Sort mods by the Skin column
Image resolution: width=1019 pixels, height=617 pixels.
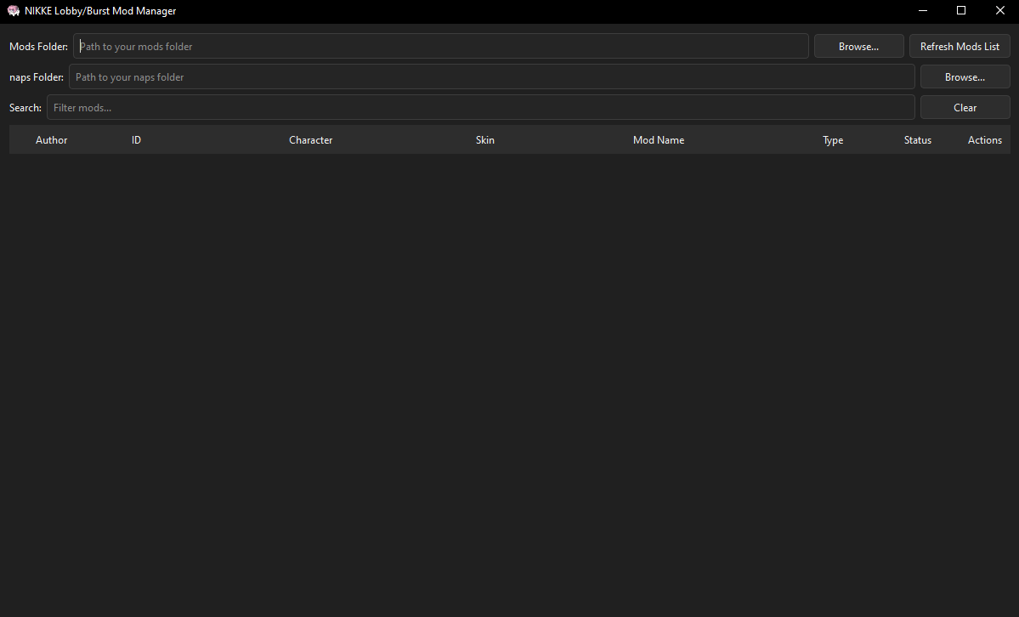[x=484, y=139]
